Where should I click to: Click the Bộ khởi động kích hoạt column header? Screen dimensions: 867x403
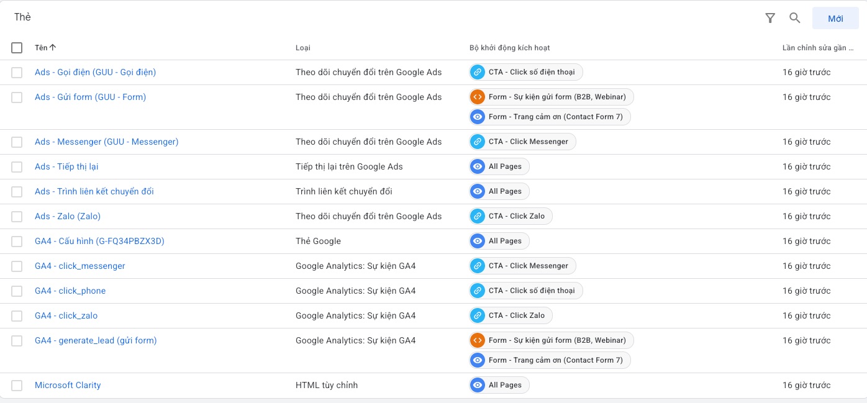[509, 48]
